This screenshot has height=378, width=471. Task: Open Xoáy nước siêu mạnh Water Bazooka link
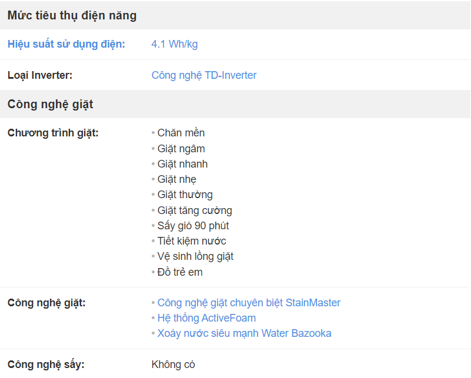pos(244,333)
